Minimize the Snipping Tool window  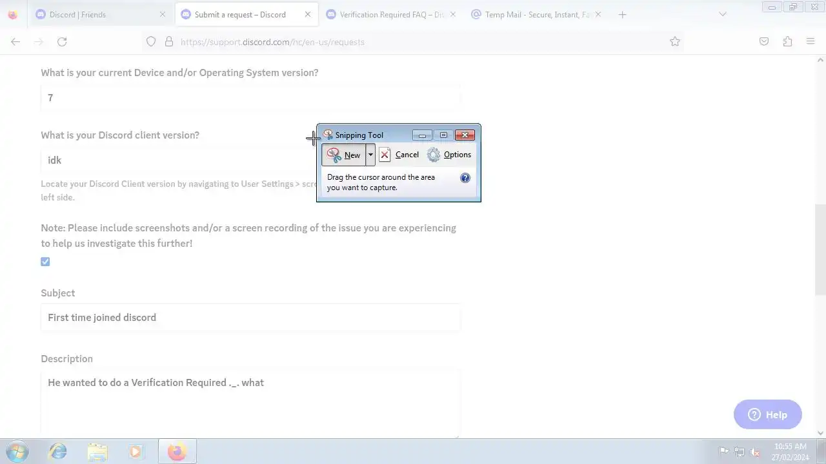coord(422,135)
